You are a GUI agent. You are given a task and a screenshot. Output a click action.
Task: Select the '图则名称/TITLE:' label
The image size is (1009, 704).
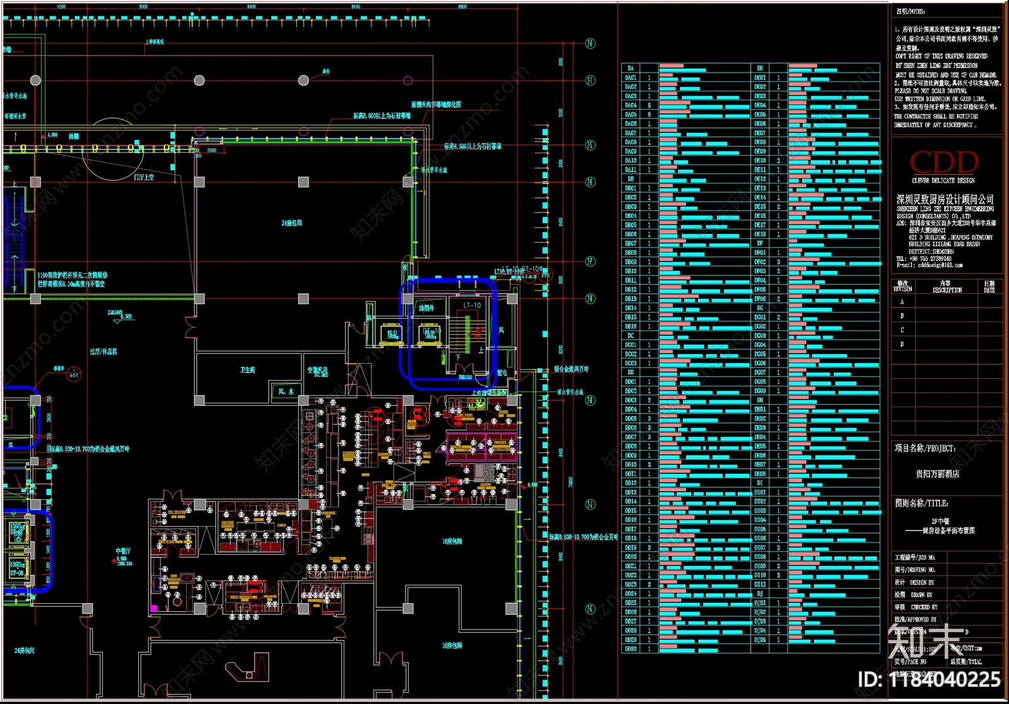click(x=921, y=503)
